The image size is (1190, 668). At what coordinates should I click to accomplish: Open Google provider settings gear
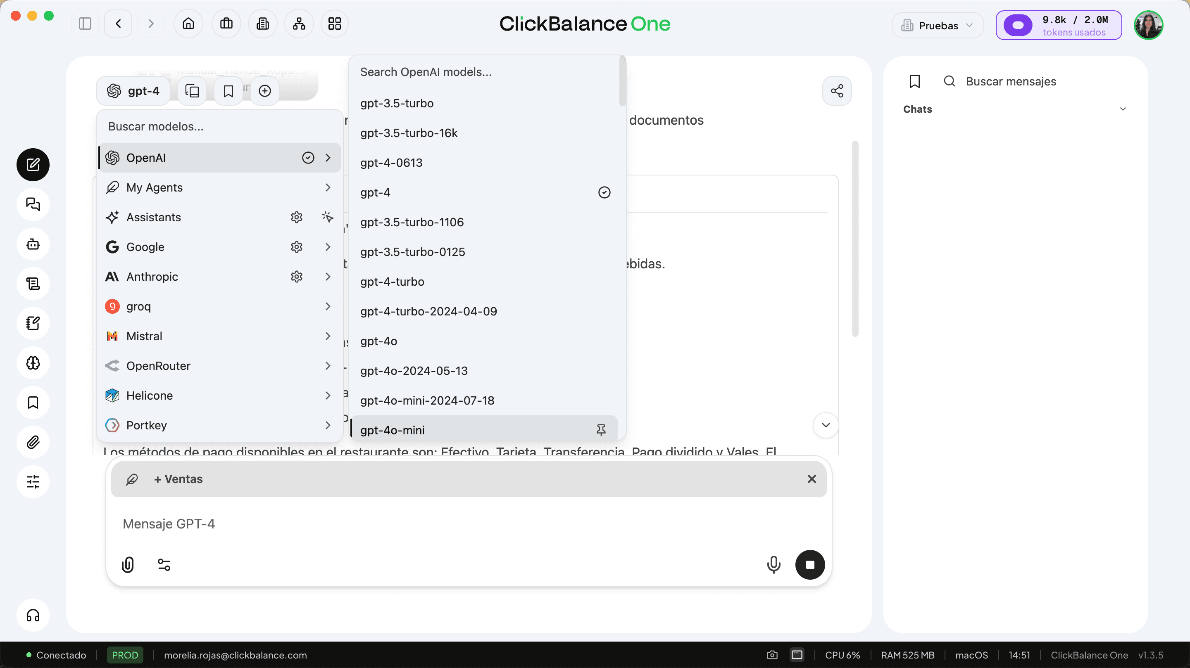297,246
